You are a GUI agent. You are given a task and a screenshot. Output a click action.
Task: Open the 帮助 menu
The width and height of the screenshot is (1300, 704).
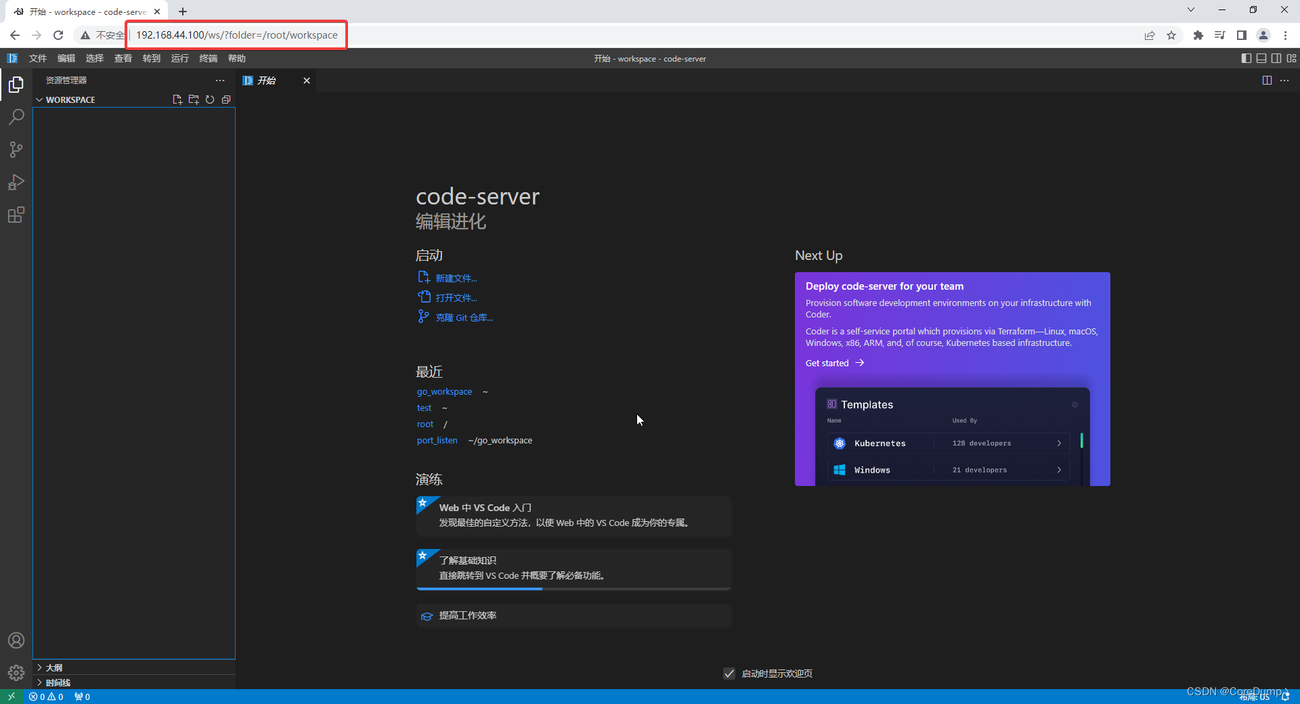(x=237, y=58)
